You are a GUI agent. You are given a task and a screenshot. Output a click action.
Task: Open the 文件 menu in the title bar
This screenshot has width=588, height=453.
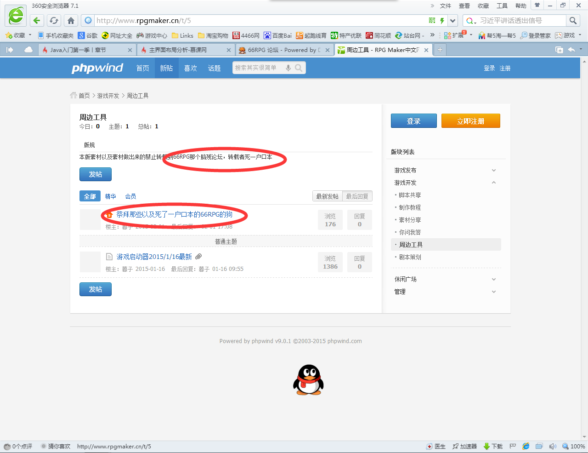(x=446, y=6)
